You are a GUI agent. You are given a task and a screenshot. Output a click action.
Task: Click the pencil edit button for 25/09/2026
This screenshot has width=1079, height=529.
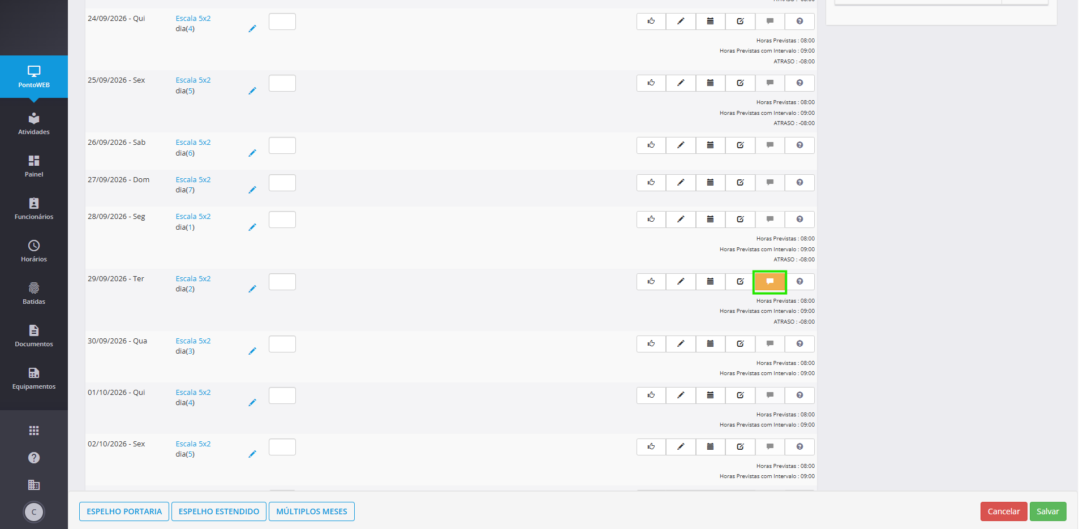[681, 83]
